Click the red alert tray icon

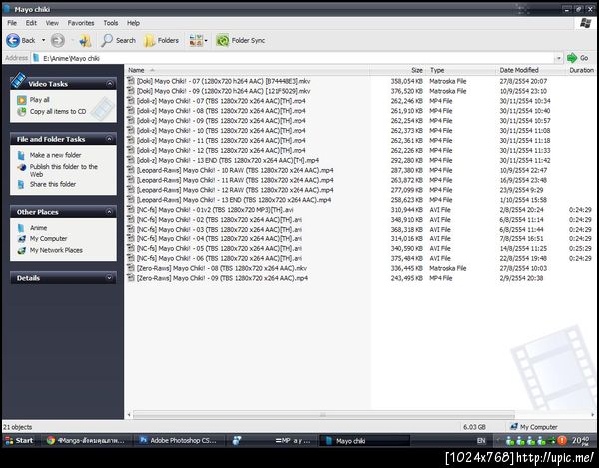coord(562,441)
